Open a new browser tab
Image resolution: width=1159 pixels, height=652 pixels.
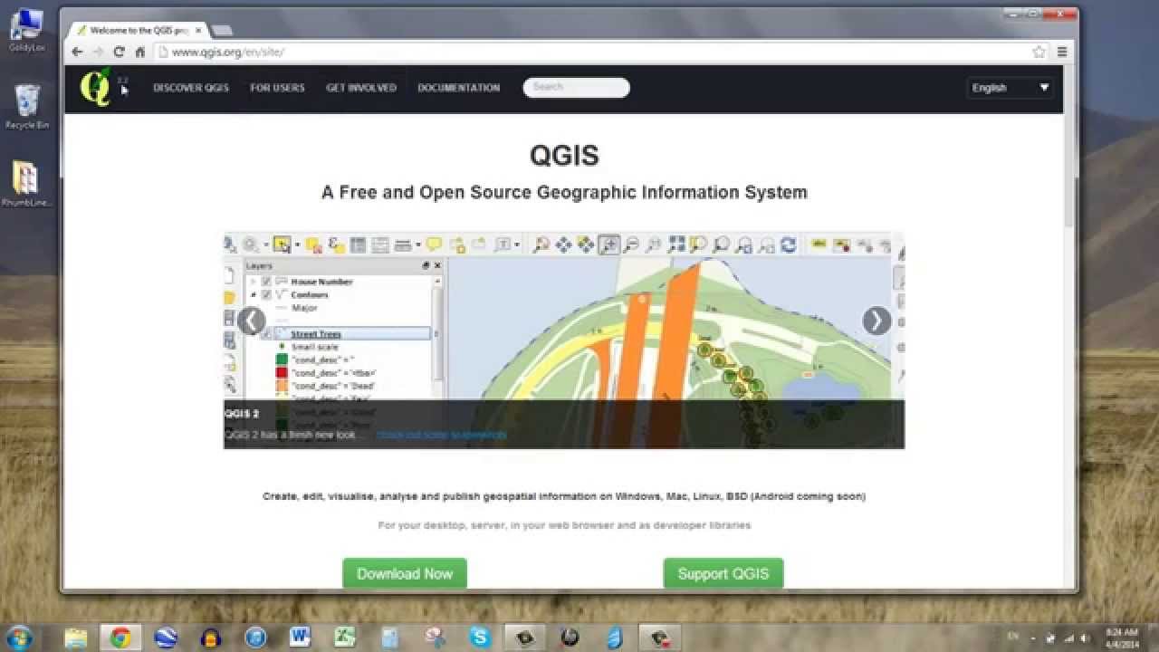click(222, 31)
